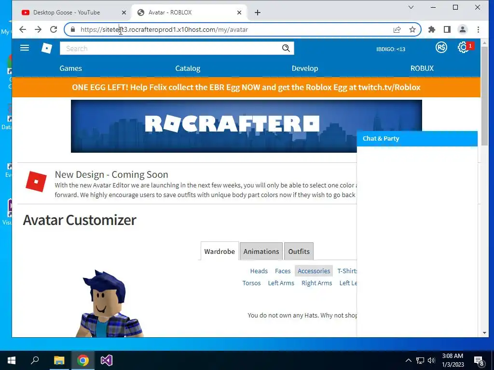Image resolution: width=494 pixels, height=370 pixels.
Task: Open the Chrome profile avatar
Action: tap(463, 29)
